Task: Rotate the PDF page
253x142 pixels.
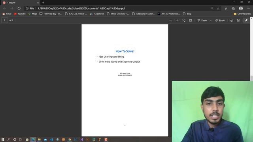Action: click(184, 21)
